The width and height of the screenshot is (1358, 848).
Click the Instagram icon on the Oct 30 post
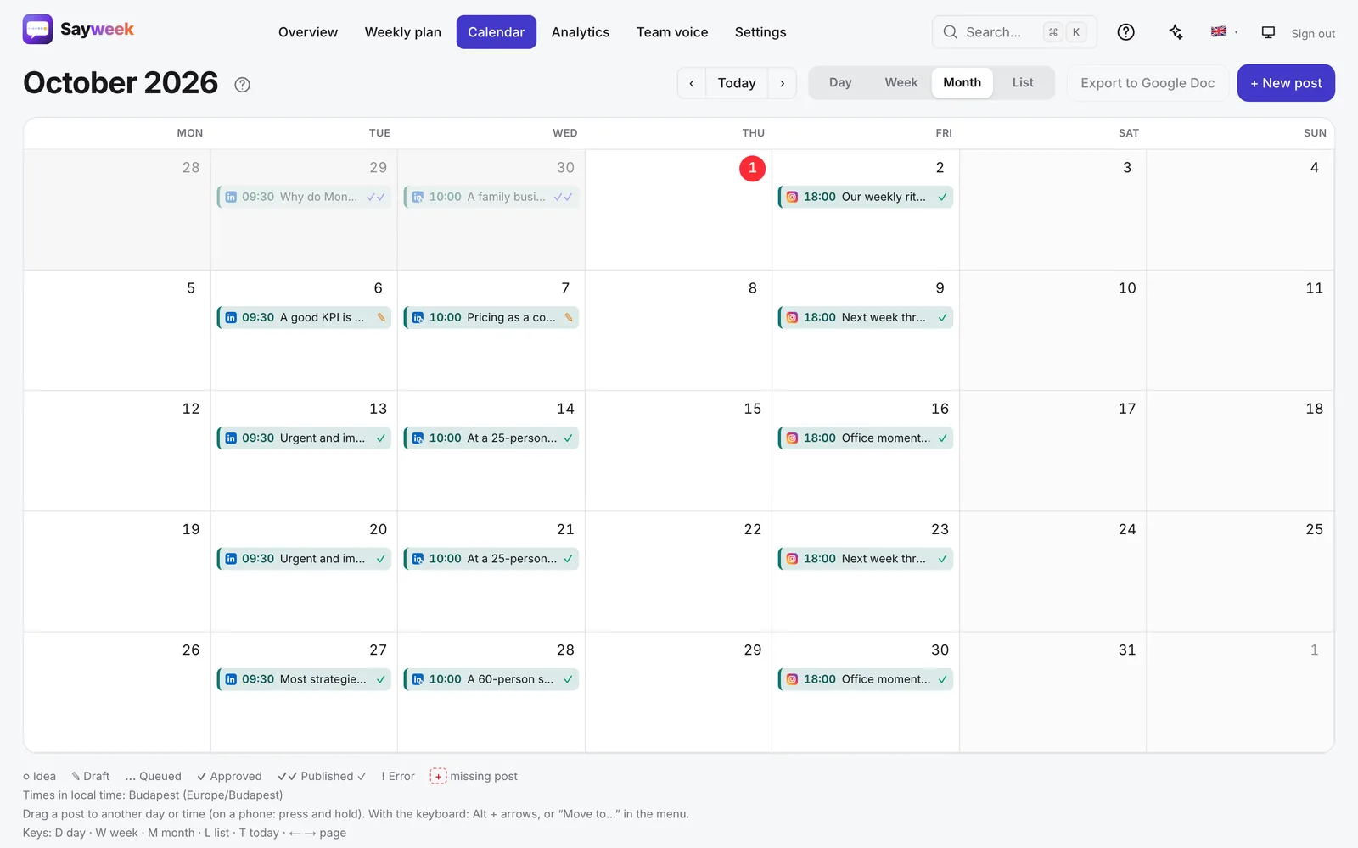point(792,679)
